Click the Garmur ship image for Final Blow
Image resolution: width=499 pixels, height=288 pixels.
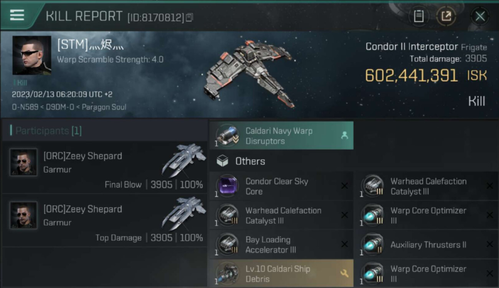click(184, 160)
